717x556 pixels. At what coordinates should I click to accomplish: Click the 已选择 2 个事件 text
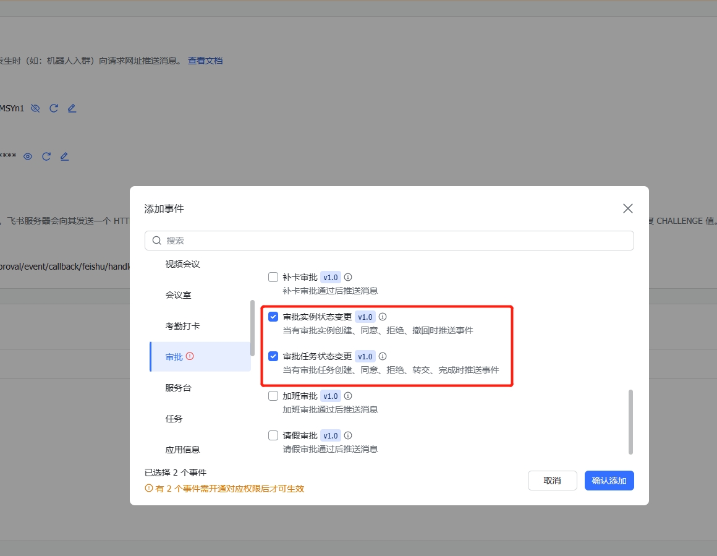point(176,473)
